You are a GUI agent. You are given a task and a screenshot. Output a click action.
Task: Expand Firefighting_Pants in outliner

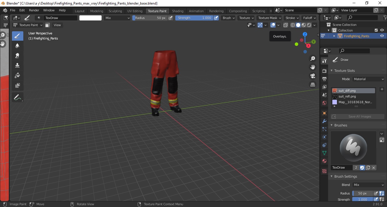point(334,36)
